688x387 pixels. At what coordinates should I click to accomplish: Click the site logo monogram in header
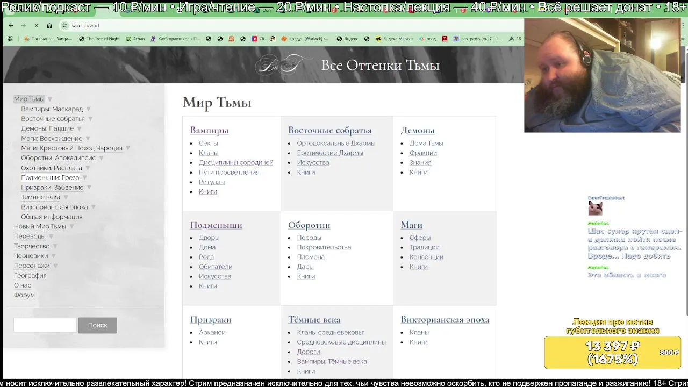click(283, 65)
